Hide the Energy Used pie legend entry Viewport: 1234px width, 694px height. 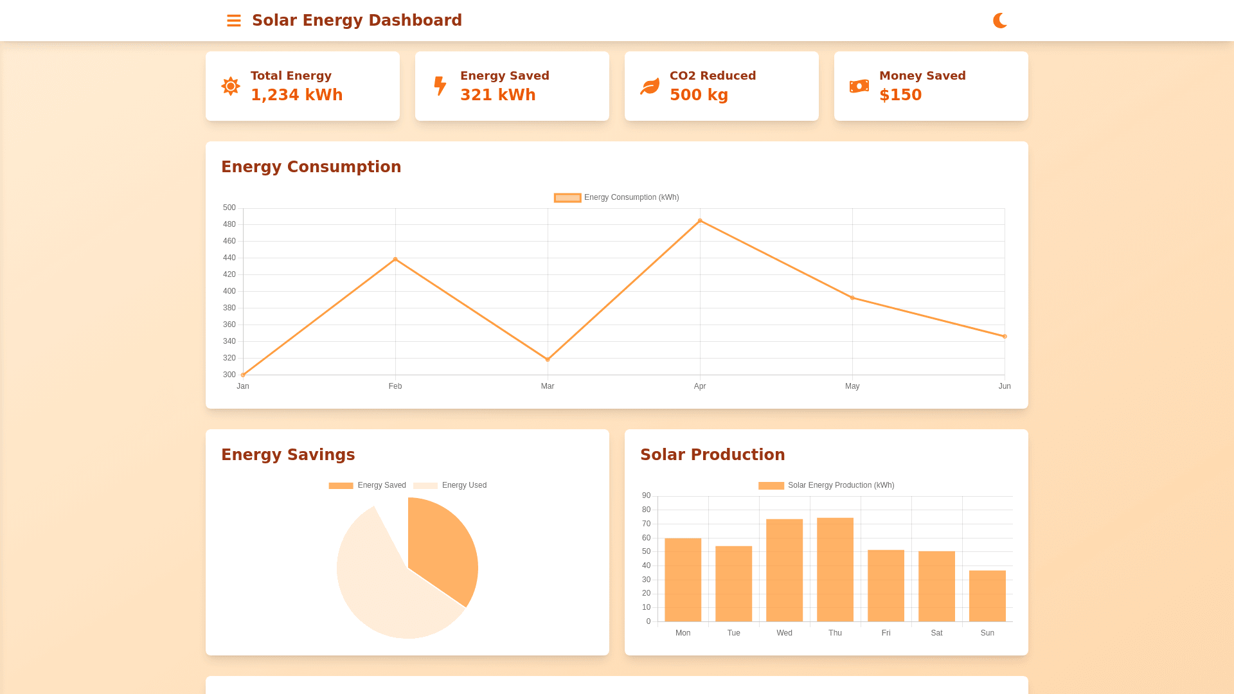(x=450, y=485)
